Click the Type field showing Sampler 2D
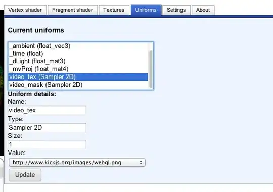 click(x=47, y=128)
